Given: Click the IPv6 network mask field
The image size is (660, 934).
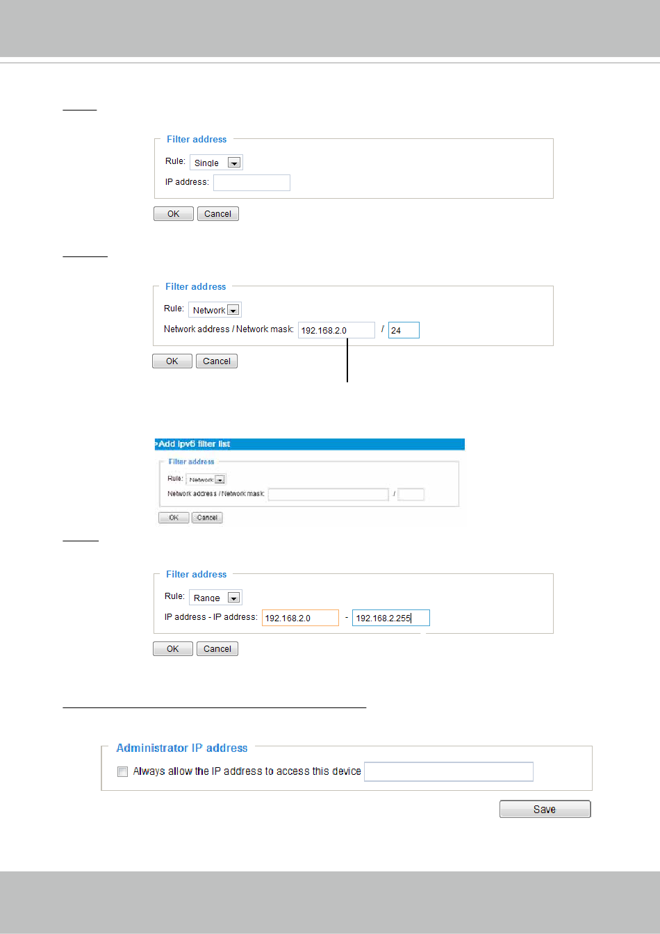Looking at the screenshot, I should pyautogui.click(x=411, y=495).
